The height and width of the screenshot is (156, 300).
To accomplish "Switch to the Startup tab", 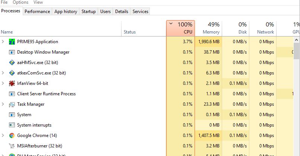I will pos(89,12).
